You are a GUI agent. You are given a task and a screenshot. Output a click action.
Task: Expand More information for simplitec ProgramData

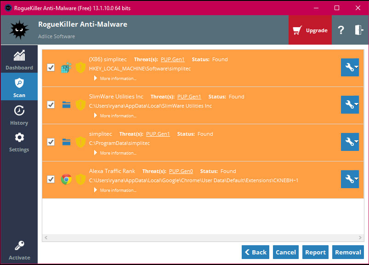coord(115,153)
